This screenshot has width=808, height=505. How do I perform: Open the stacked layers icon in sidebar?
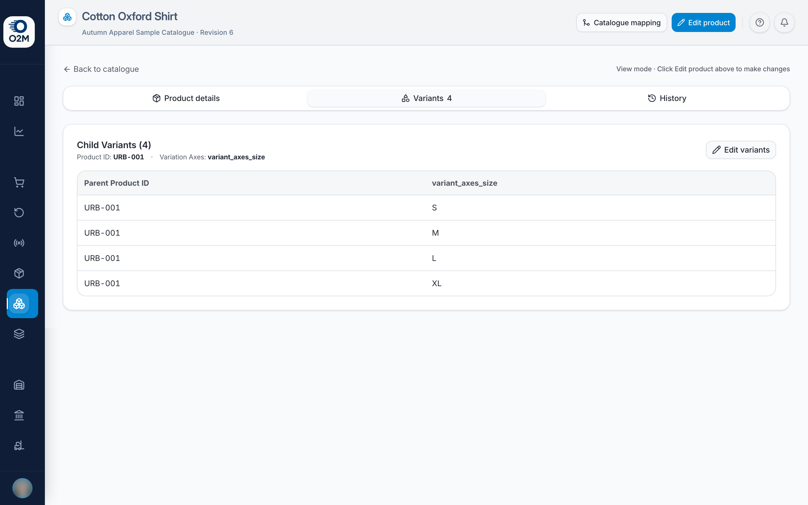click(x=19, y=334)
